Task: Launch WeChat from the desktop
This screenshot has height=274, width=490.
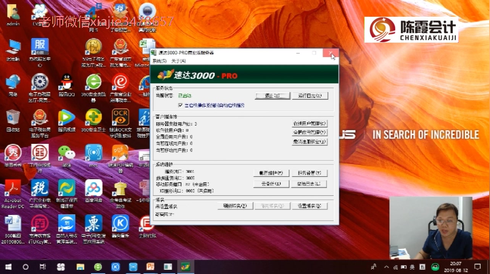Action: [x=67, y=155]
